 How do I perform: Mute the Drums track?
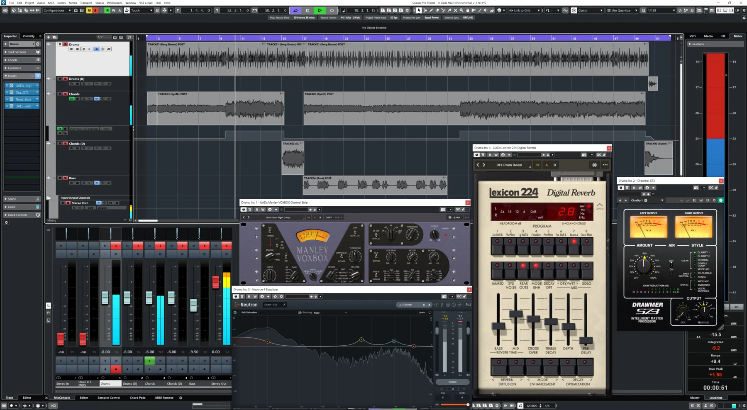coord(60,44)
